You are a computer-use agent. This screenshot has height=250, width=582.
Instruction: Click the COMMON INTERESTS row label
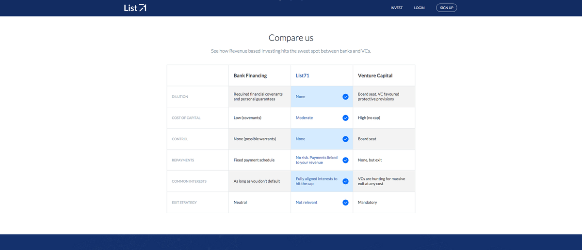(189, 181)
